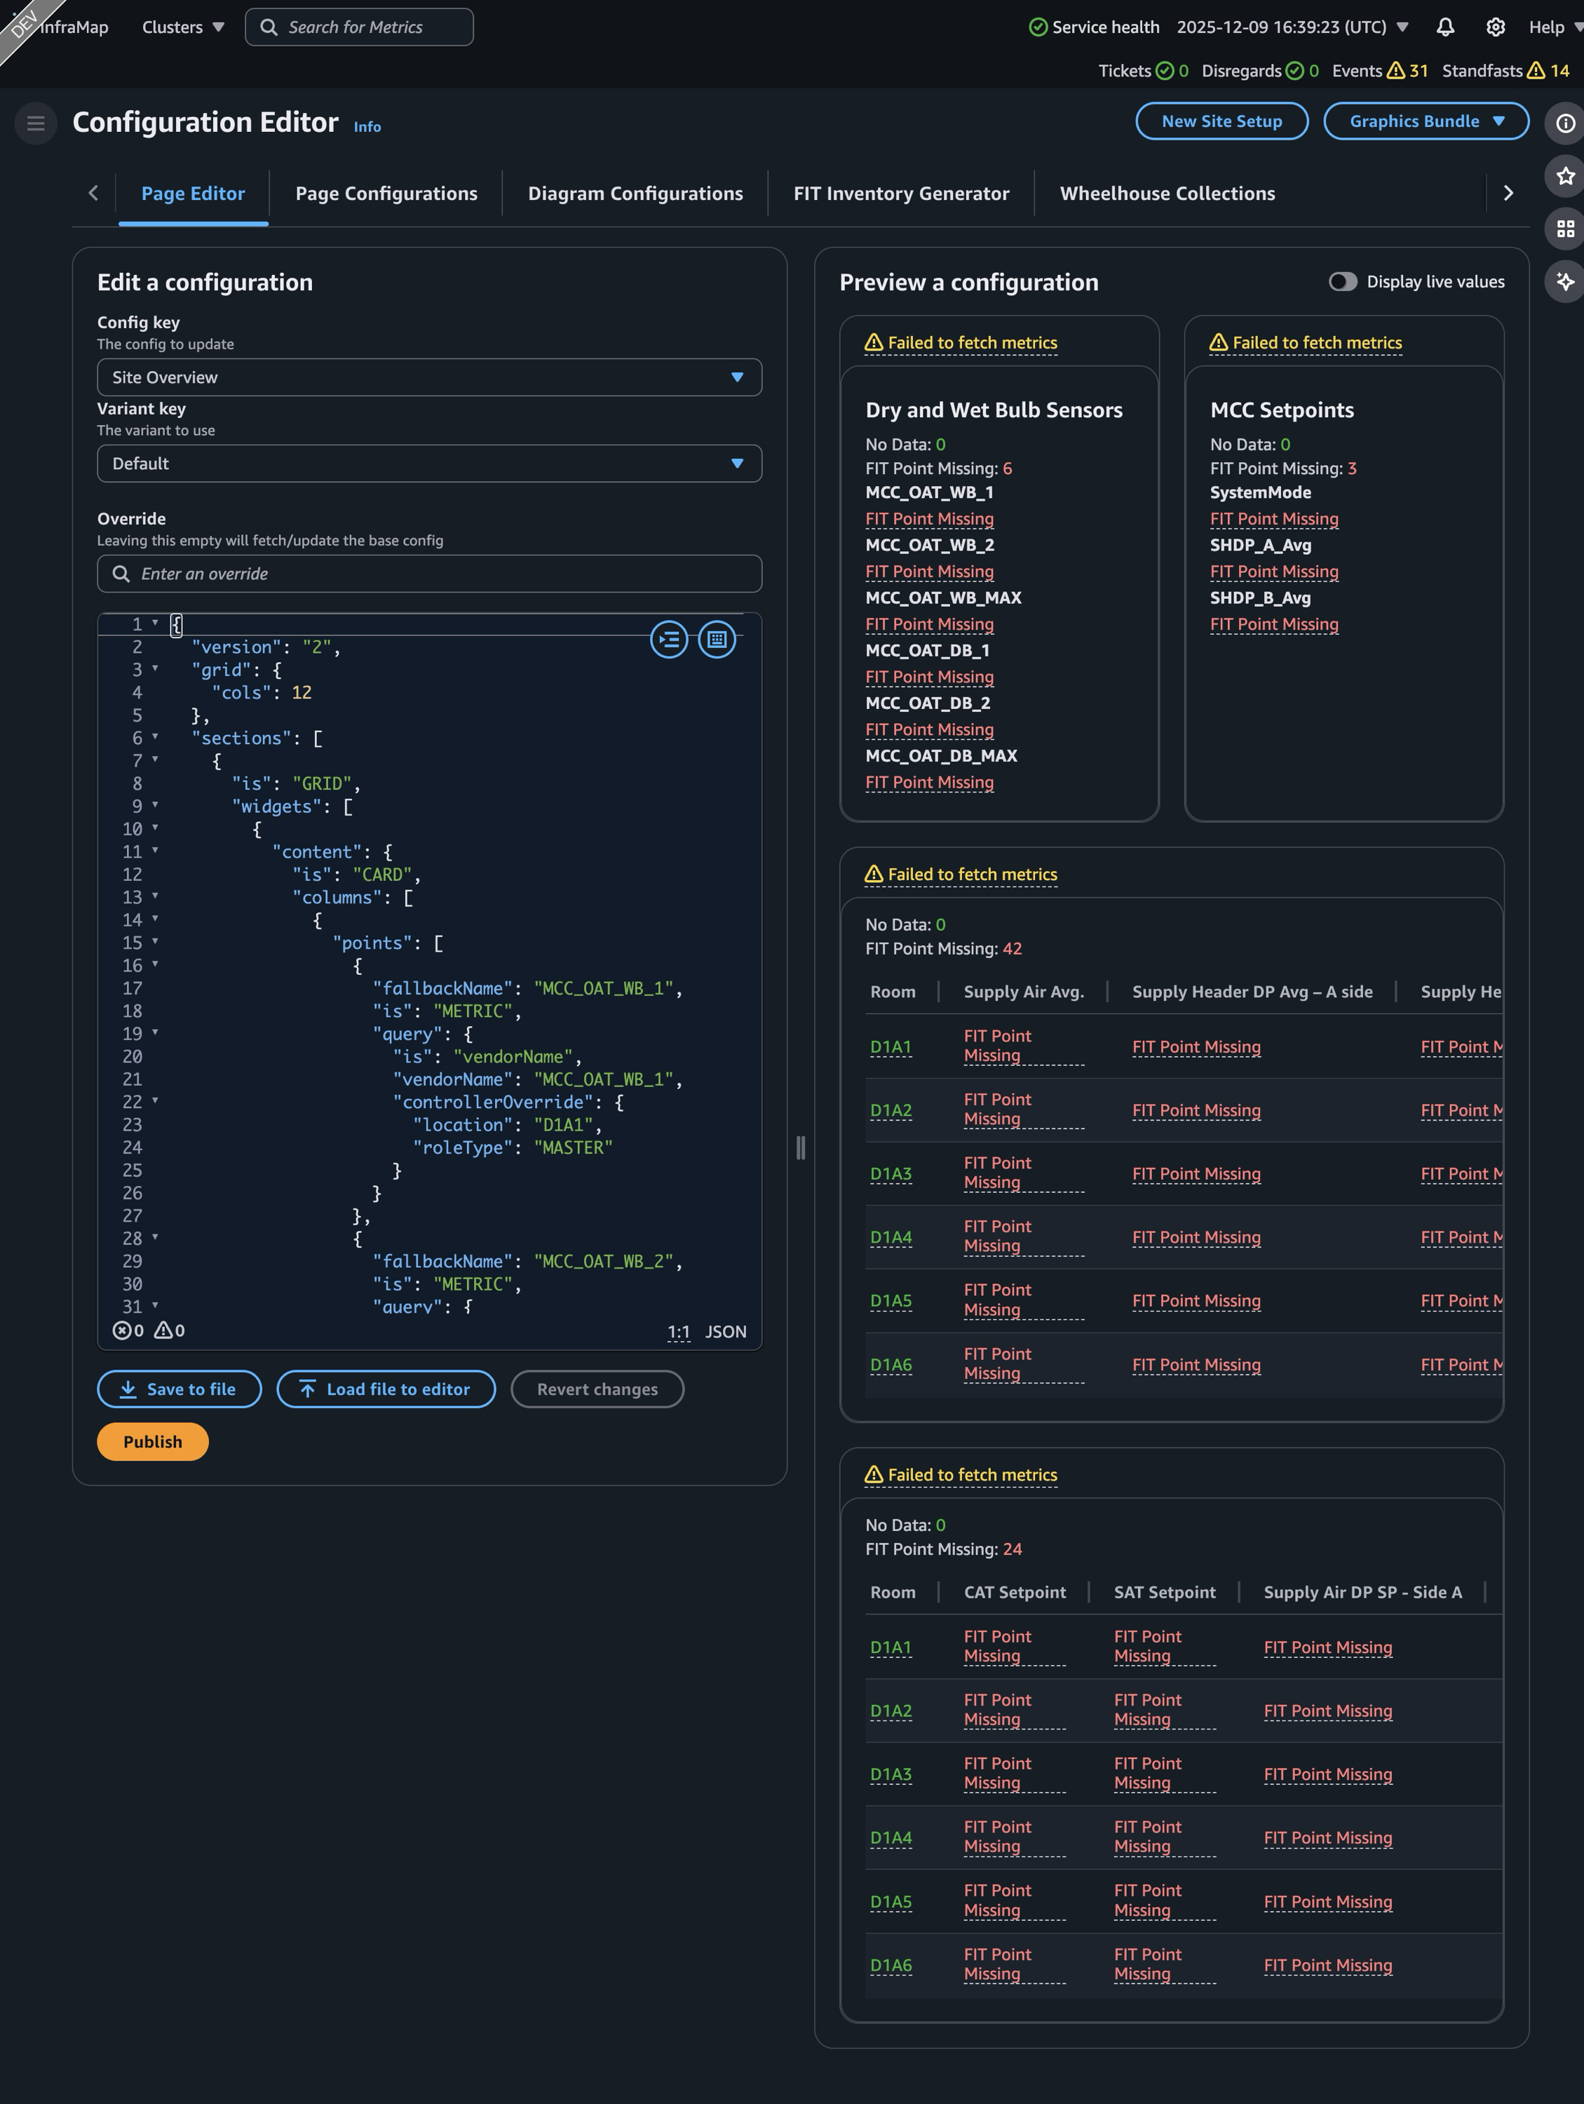Click the keyboard shortcuts editor icon

click(717, 639)
